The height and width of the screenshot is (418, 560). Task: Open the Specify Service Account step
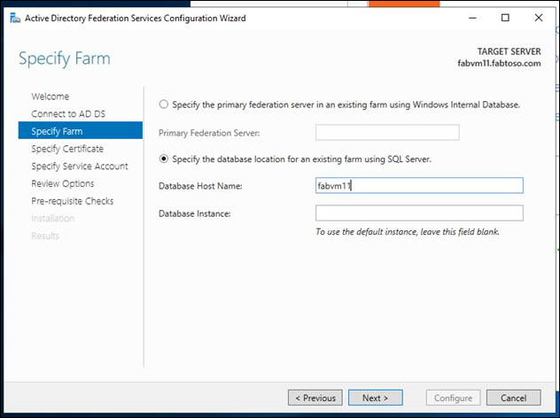click(x=79, y=166)
